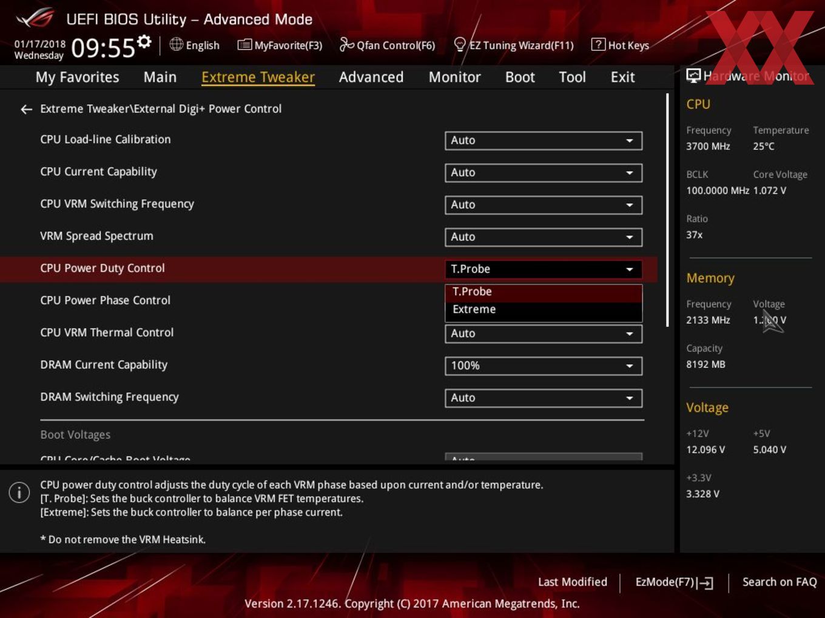Click the 8192 MB capacity value
The width and height of the screenshot is (825, 618).
705,364
